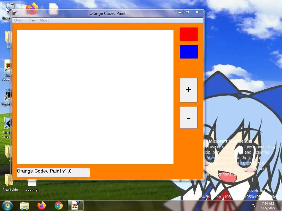Select the red color swatch
The height and width of the screenshot is (211, 282).
click(189, 34)
